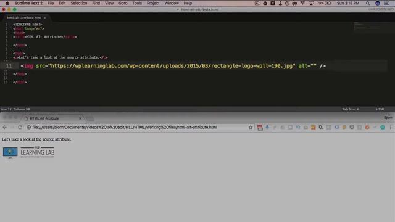Open the File menu
Screen dimensions: 395x222
click(x=51, y=3)
